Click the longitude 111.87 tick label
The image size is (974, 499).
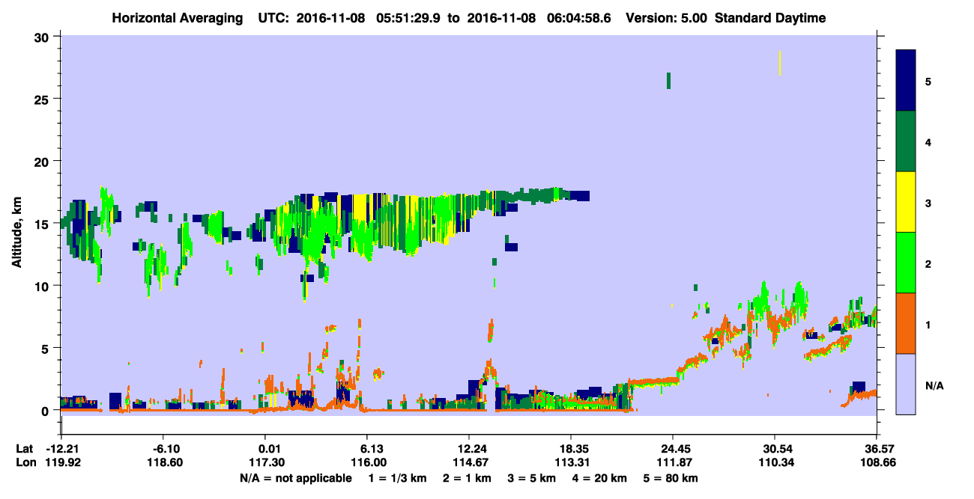click(x=673, y=463)
